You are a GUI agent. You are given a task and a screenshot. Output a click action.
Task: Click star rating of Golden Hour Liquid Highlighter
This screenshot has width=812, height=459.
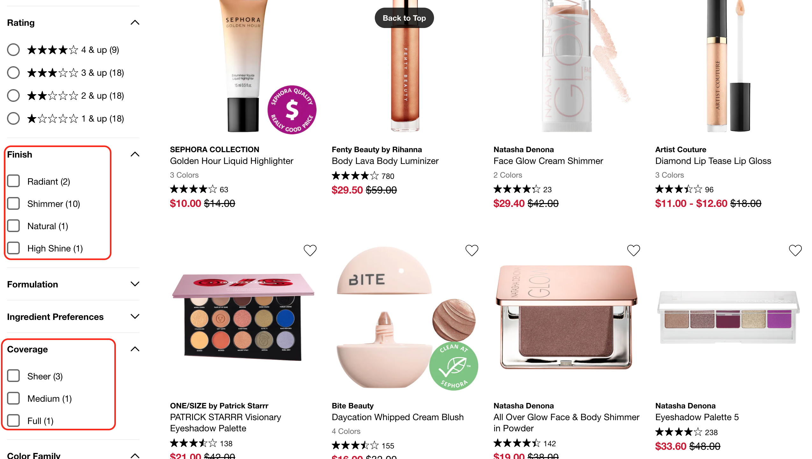(193, 189)
